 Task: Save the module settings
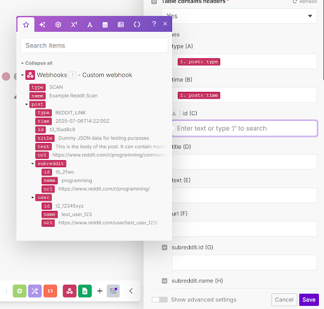(x=309, y=300)
